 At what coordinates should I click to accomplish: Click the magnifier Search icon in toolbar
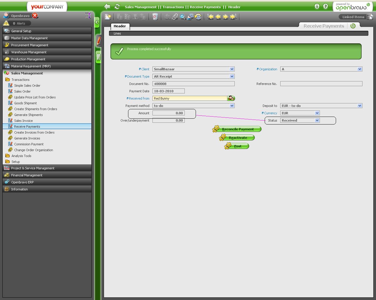[x=183, y=17]
